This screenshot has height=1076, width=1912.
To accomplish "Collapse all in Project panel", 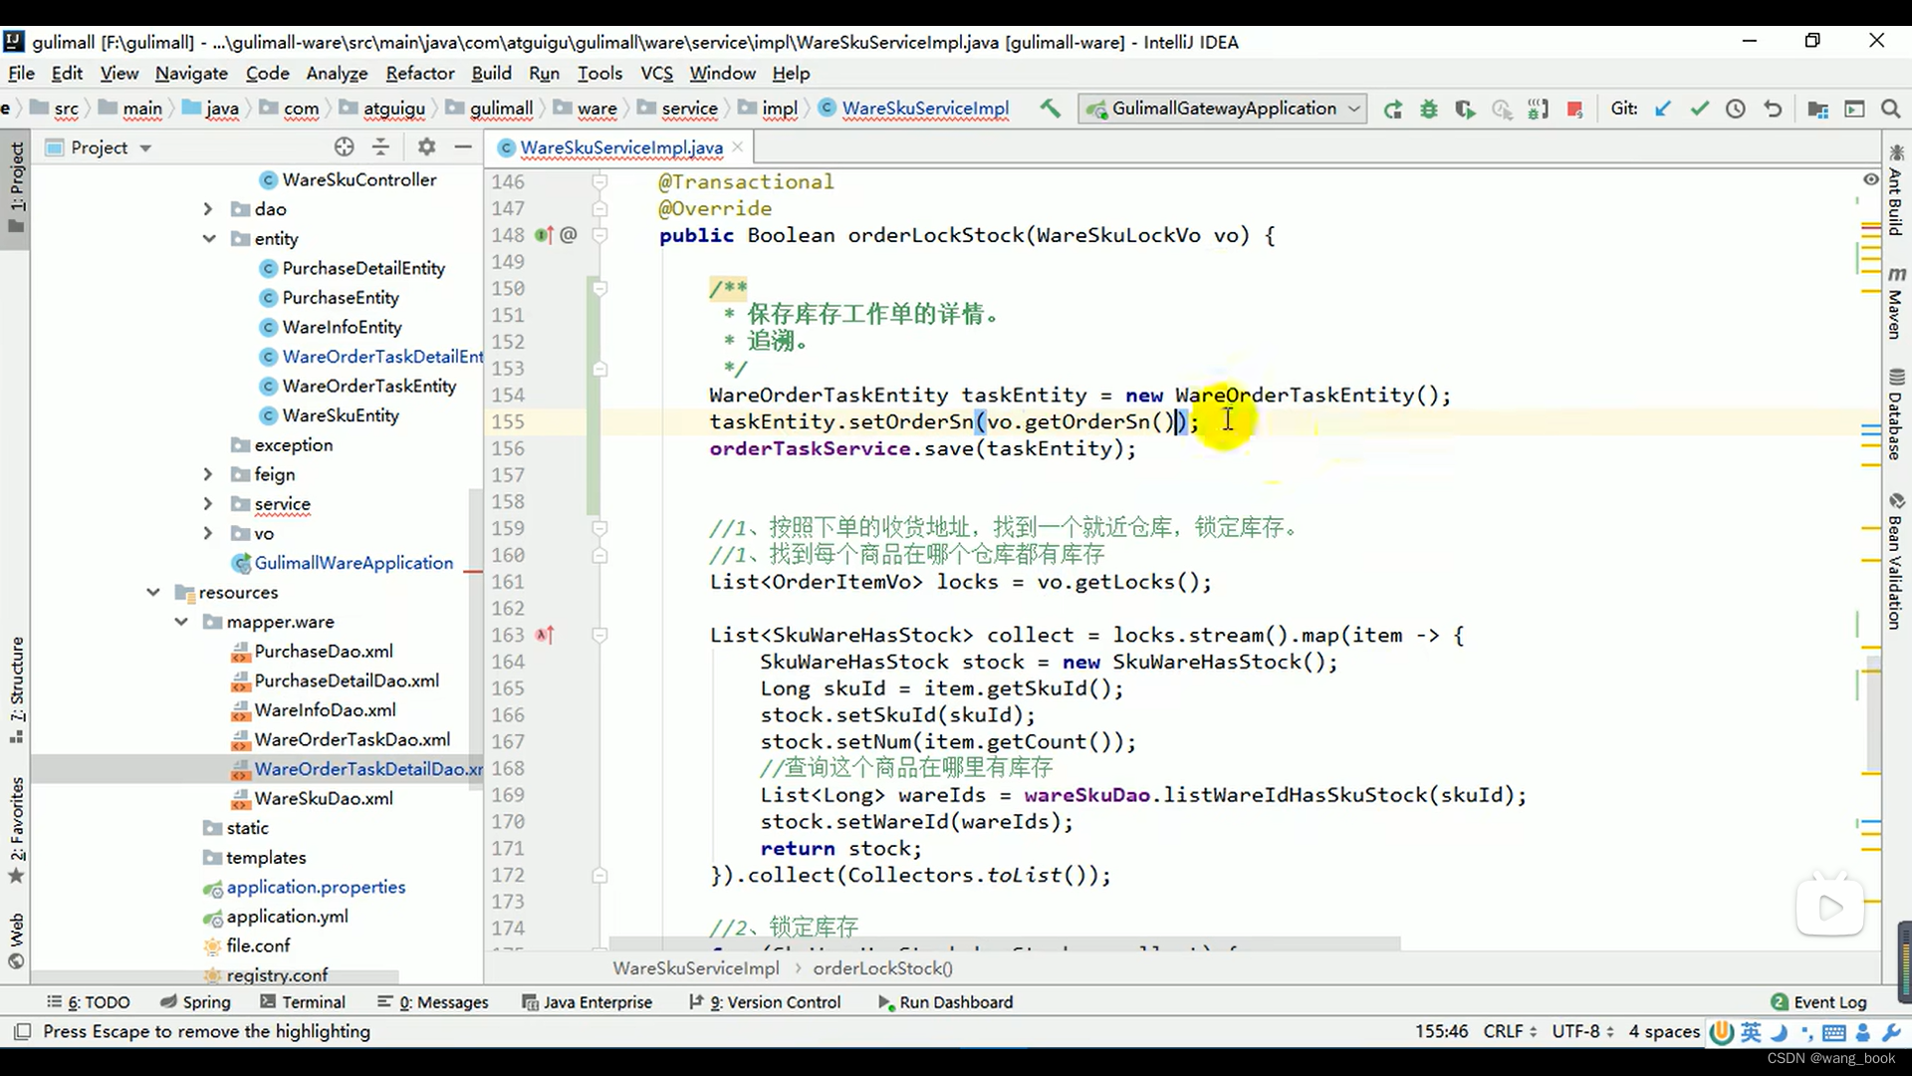I will click(380, 147).
